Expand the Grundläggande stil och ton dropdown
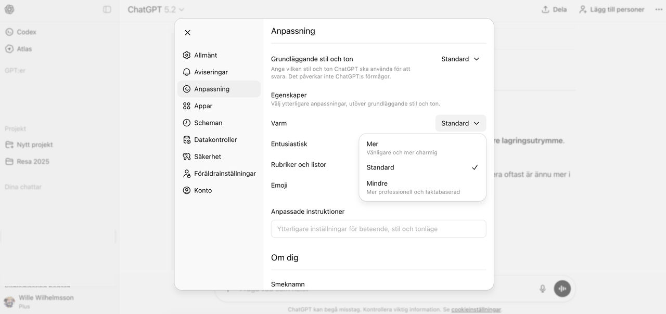Viewport: 666px width, 314px height. 460,59
